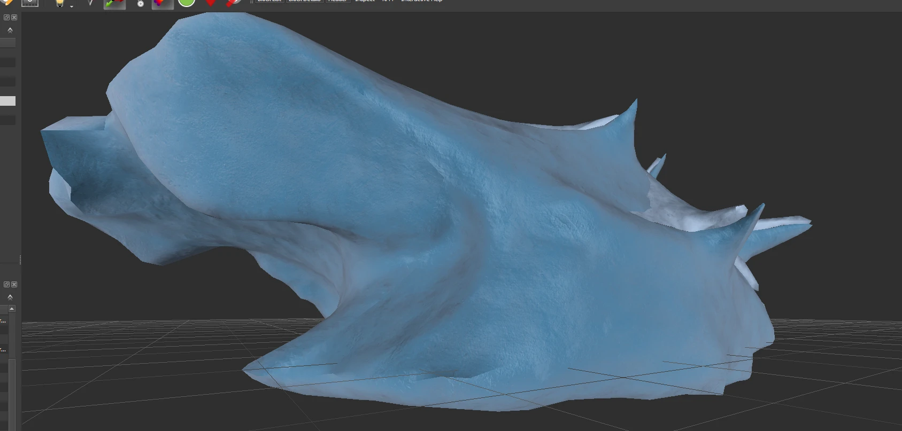Toggle the lighting lightbulb icon
This screenshot has height=431, width=902.
click(x=59, y=3)
